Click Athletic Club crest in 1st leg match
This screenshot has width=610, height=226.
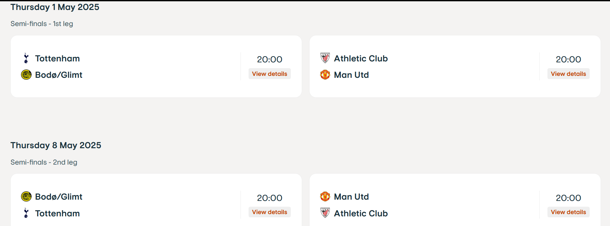[x=325, y=58]
